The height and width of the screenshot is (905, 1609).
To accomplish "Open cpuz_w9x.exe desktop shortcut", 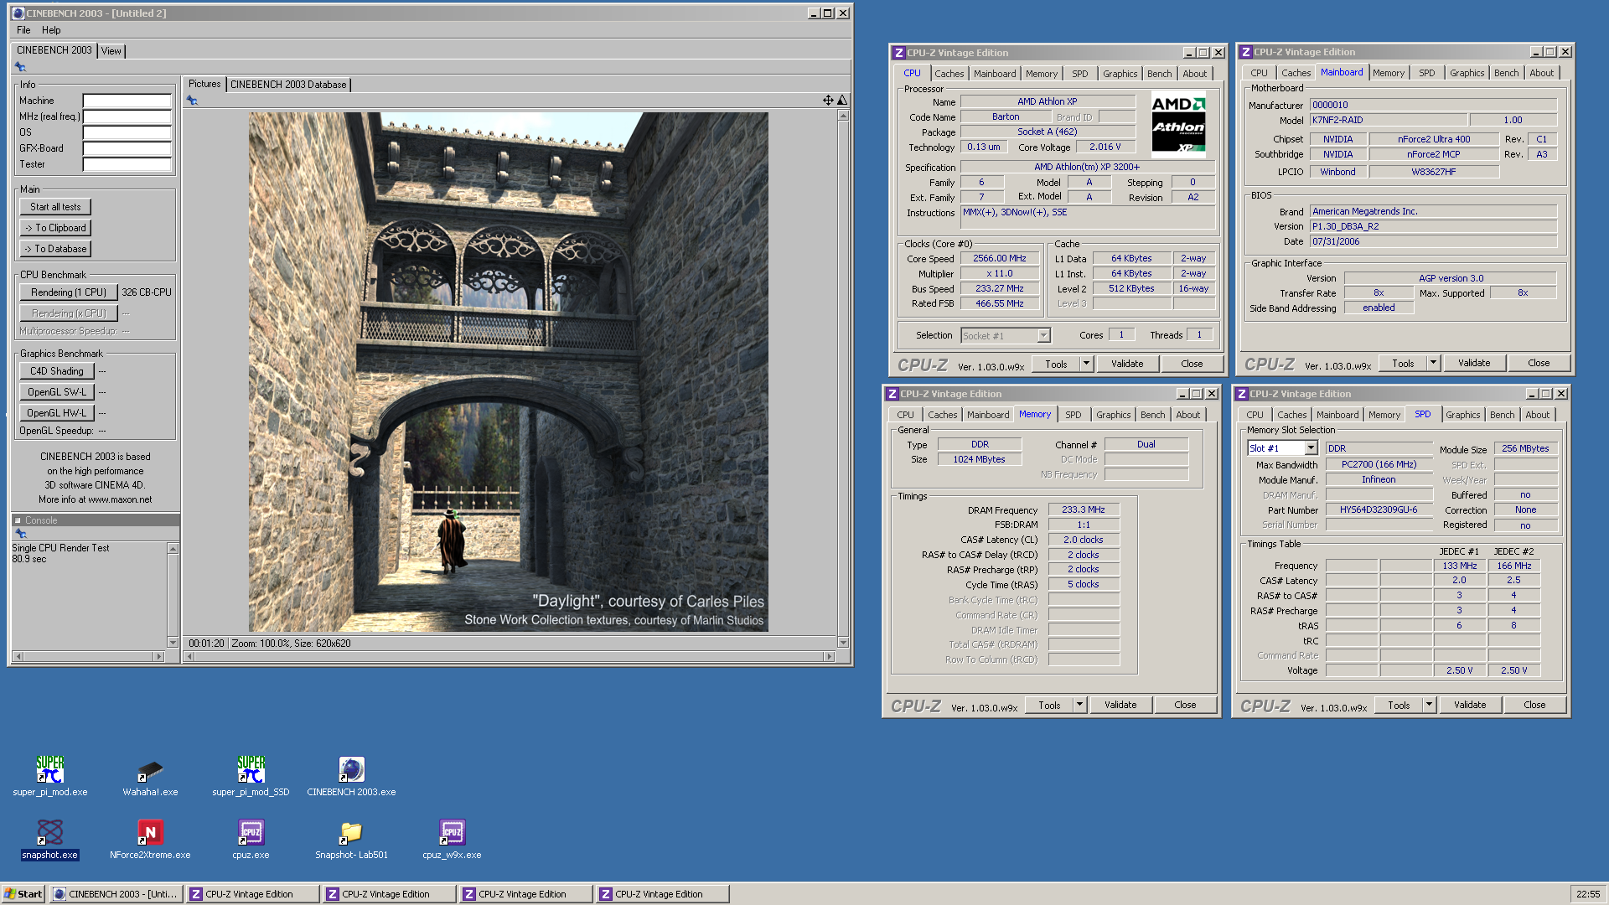I will pos(452,839).
